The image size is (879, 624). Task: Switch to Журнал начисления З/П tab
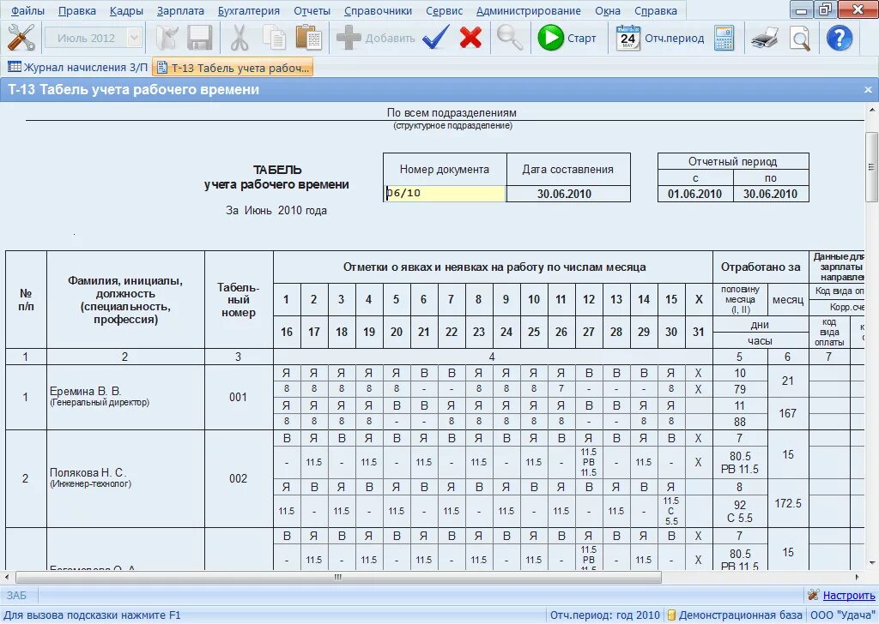pyautogui.click(x=77, y=68)
